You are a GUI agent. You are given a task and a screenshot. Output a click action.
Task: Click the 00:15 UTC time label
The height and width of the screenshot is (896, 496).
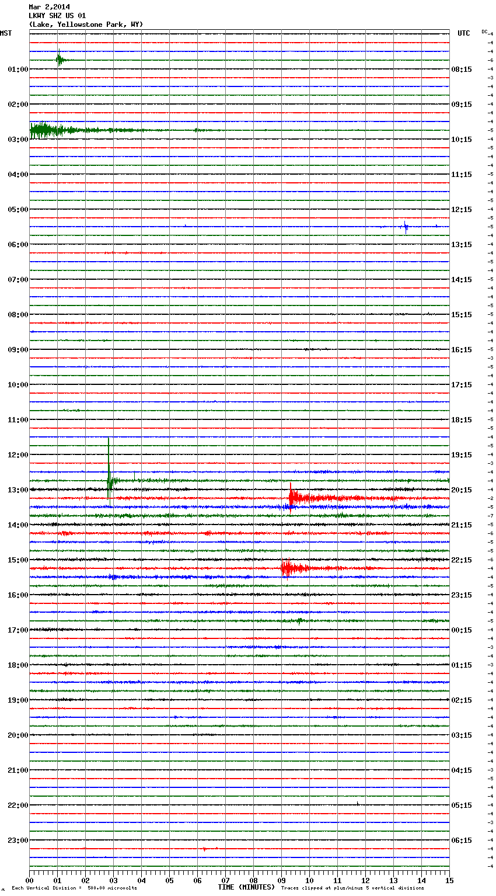[x=462, y=630]
